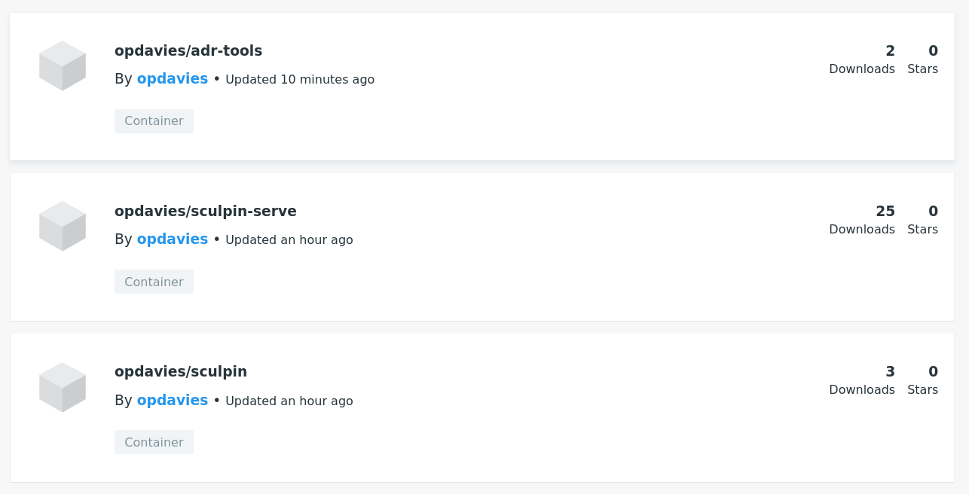Click 'Updated 10 minutes ago' timestamp
The image size is (969, 494).
pos(300,80)
